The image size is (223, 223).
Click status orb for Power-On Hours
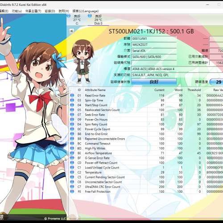point(72,120)
